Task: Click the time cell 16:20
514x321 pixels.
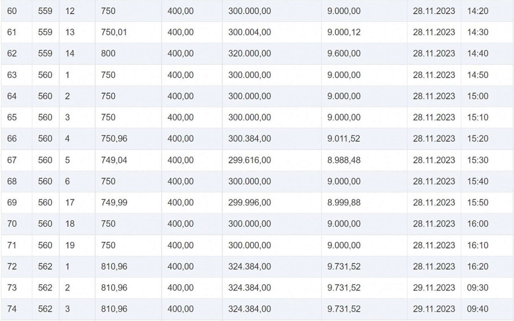Action: coord(478,266)
